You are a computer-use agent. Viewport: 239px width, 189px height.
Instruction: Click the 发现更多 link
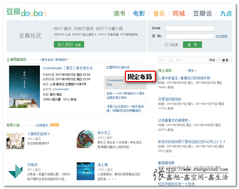[x=42, y=125]
